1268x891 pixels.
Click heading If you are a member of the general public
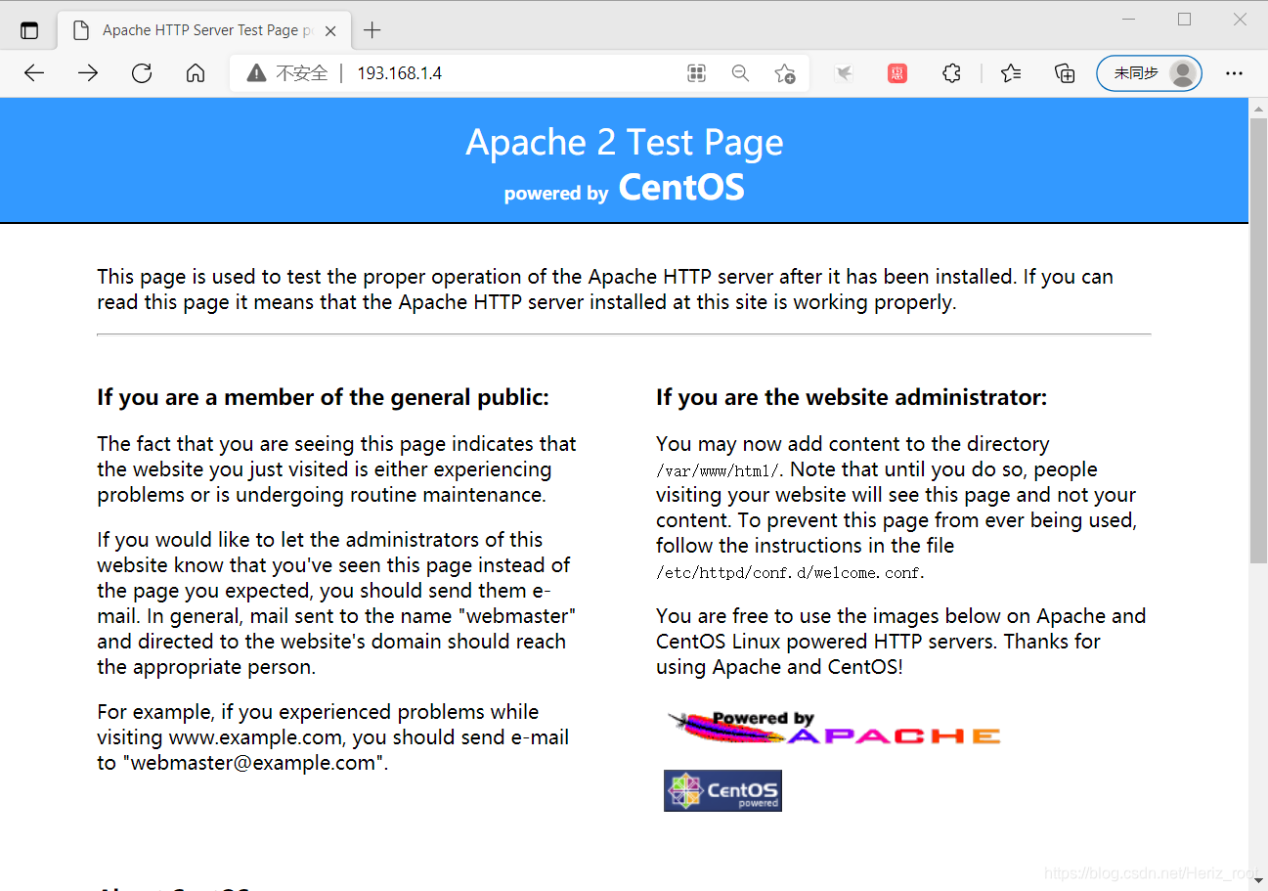click(x=323, y=397)
